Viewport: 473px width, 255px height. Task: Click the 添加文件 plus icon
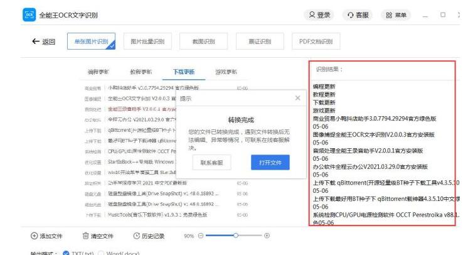click(x=34, y=236)
